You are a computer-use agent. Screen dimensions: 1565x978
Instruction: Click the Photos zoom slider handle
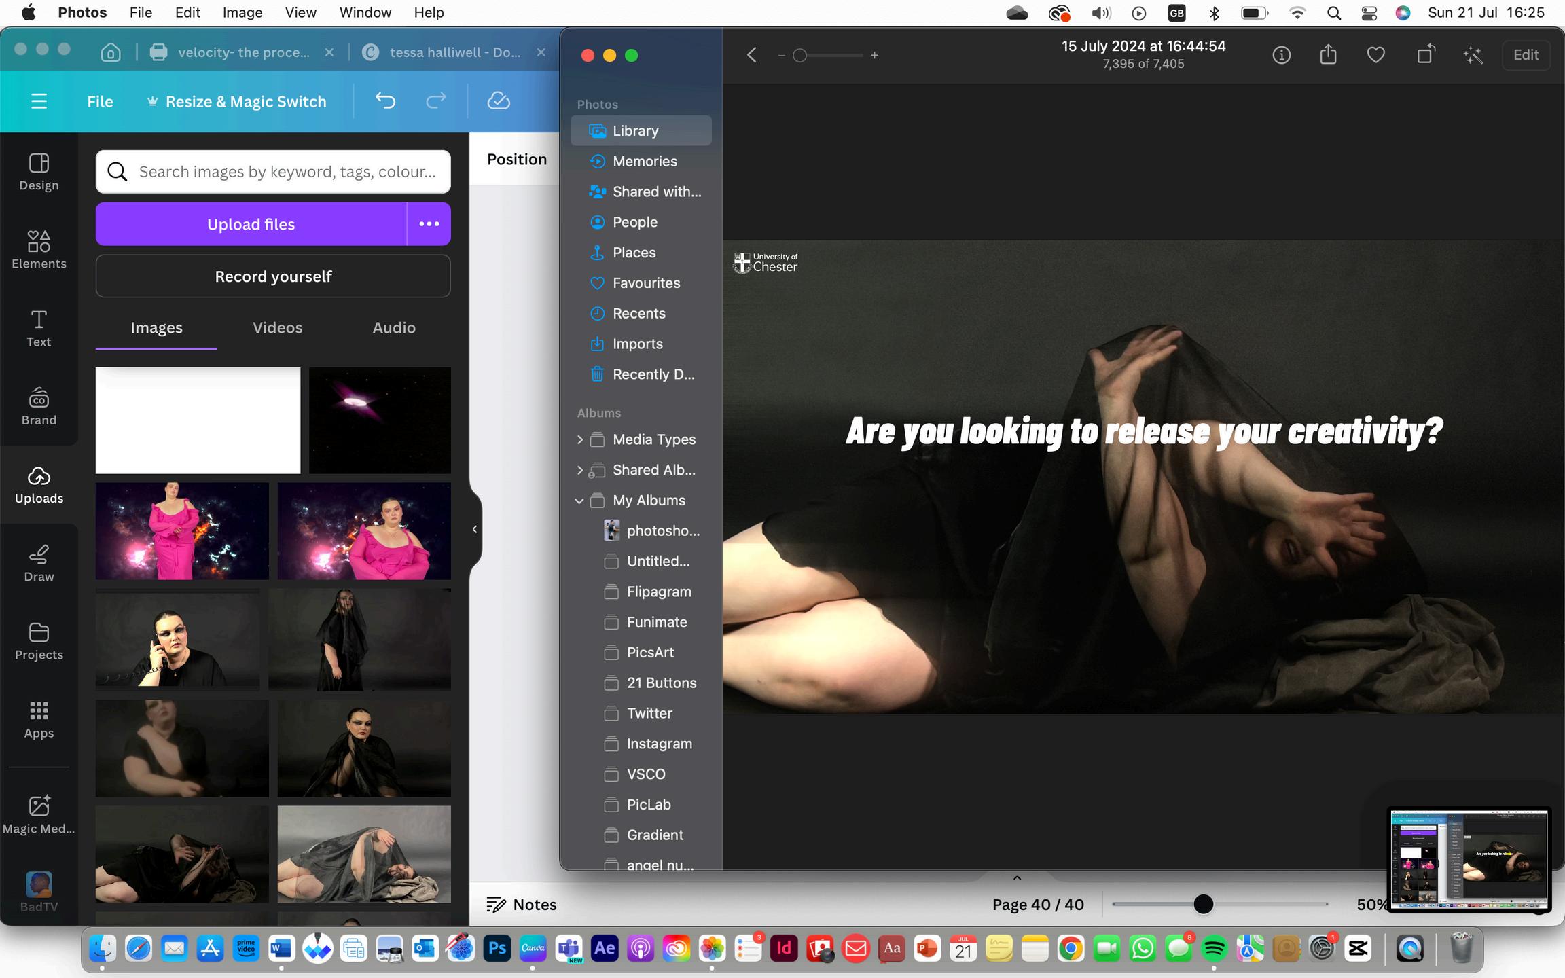point(800,55)
